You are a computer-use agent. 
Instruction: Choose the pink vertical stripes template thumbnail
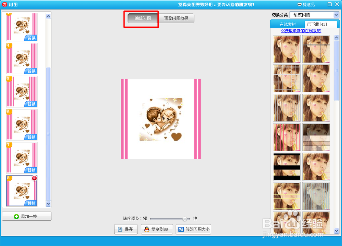click(287, 137)
